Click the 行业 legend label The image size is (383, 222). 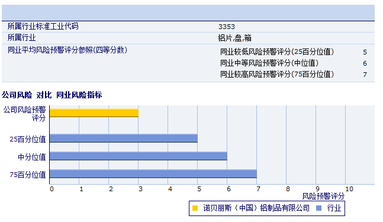coord(334,208)
